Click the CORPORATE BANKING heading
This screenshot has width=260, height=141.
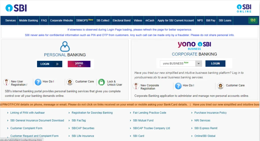point(194,54)
